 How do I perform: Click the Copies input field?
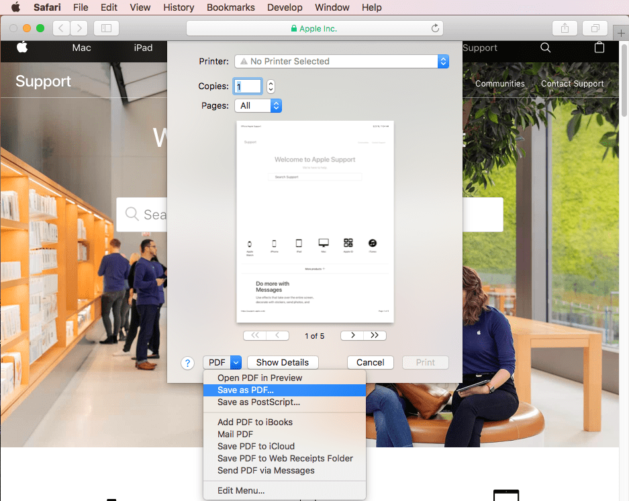pyautogui.click(x=248, y=86)
